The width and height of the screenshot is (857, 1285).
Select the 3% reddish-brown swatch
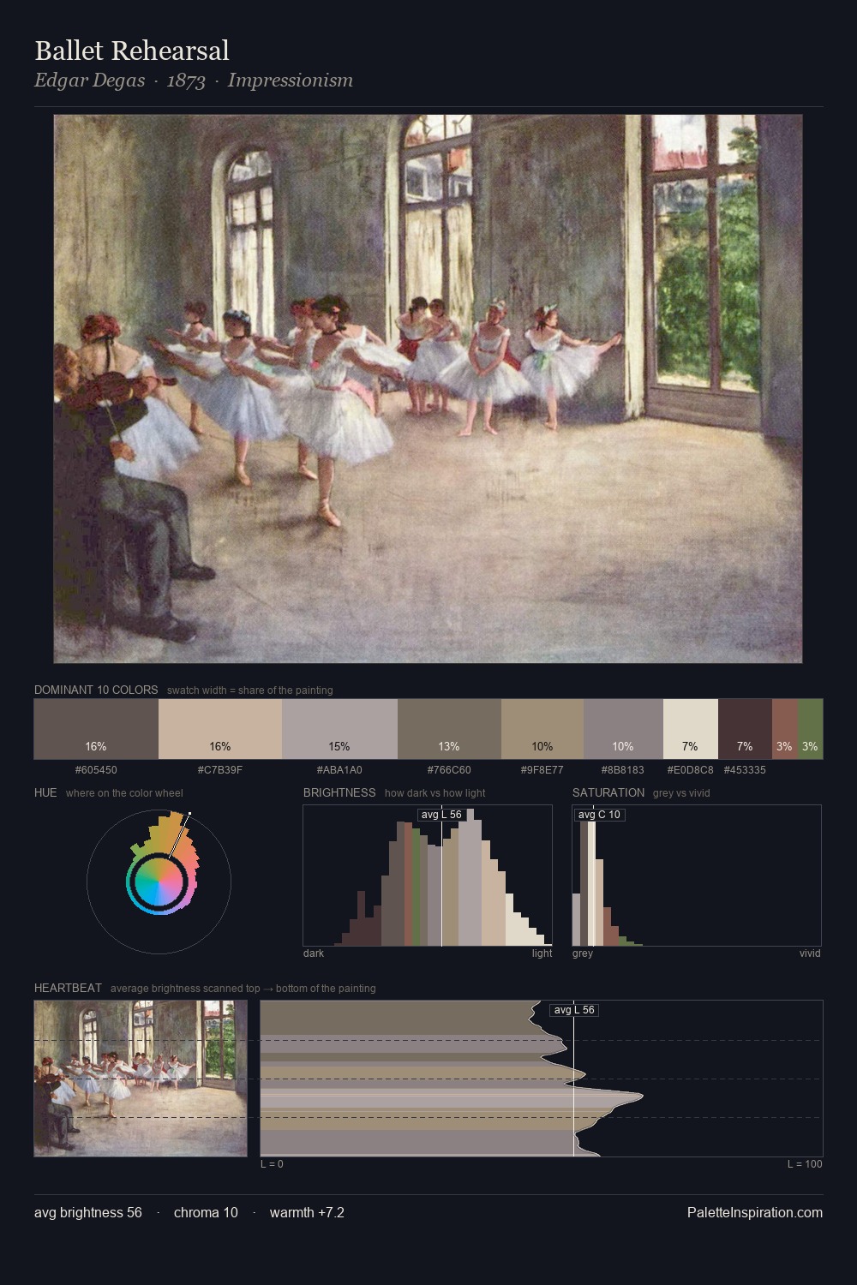tap(785, 729)
